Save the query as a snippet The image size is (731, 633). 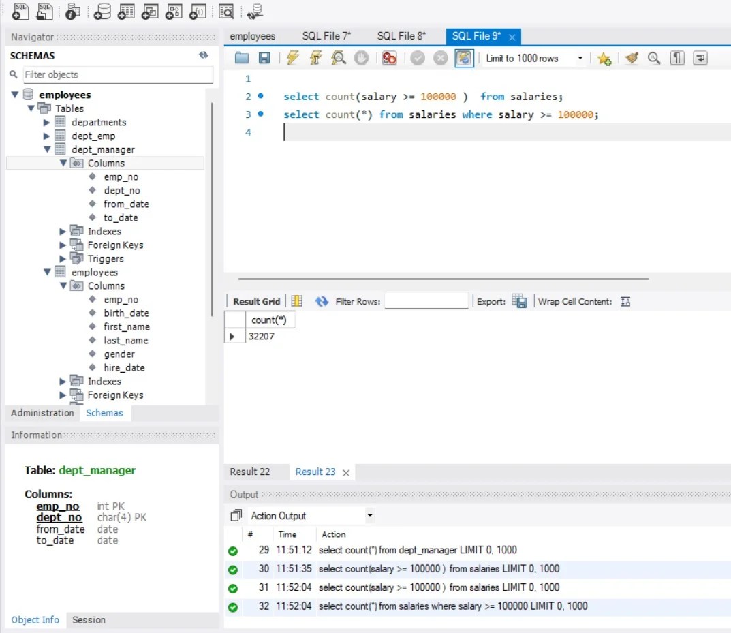coord(604,58)
